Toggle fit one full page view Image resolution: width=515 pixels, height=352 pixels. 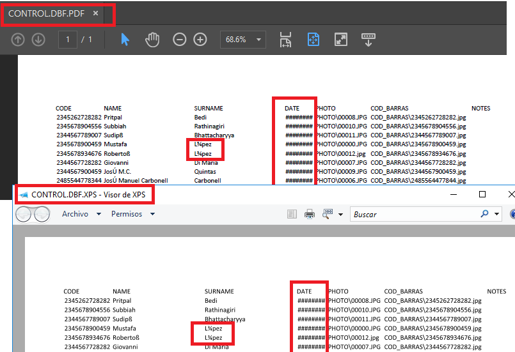pyautogui.click(x=313, y=40)
